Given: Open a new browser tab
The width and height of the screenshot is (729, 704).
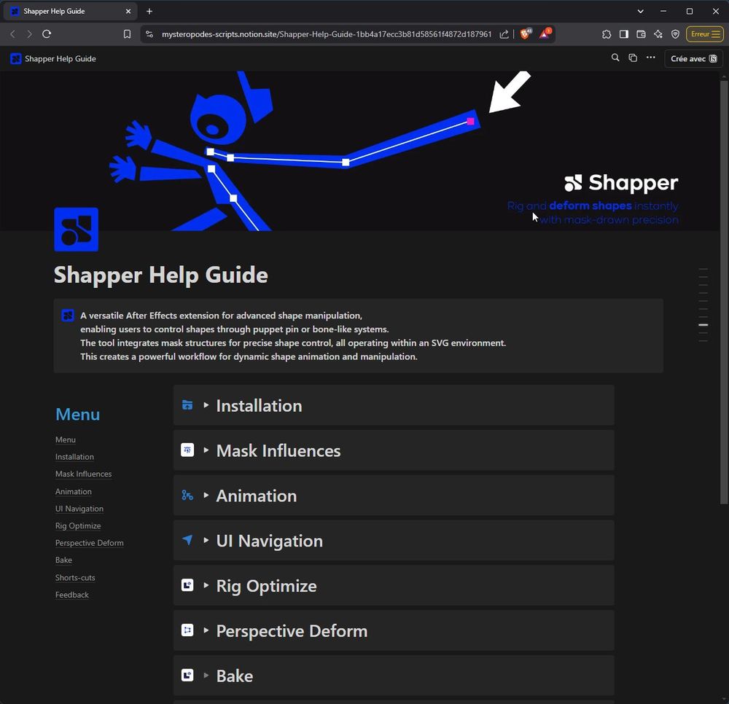Looking at the screenshot, I should (149, 11).
